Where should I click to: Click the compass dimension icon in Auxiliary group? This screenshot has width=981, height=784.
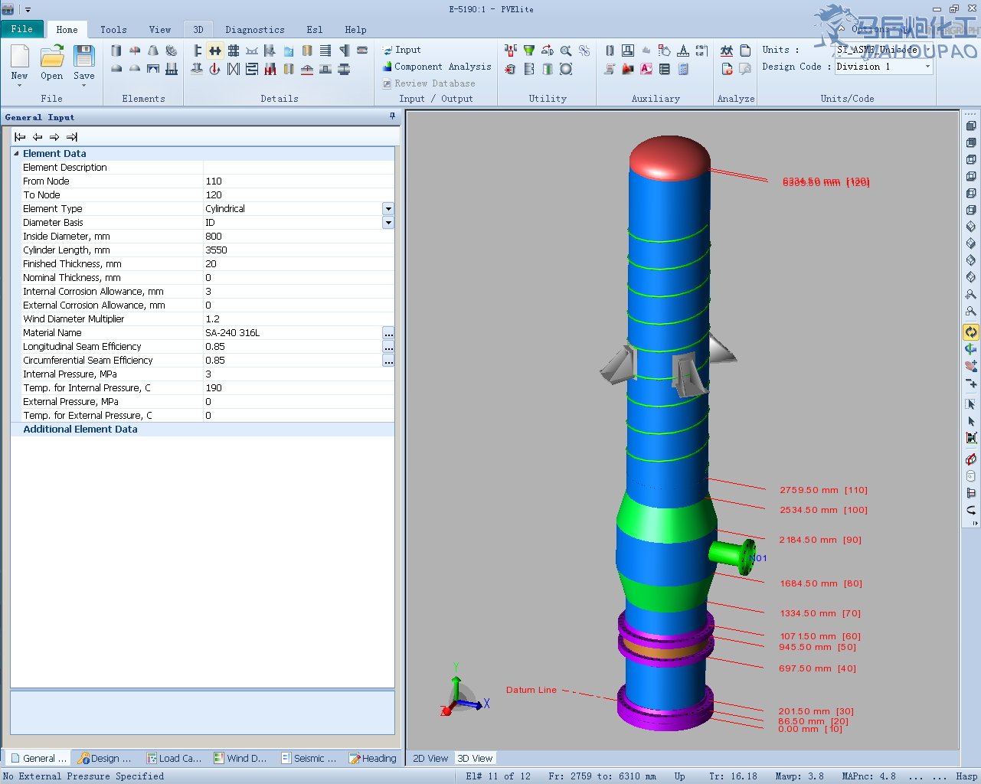coord(683,51)
